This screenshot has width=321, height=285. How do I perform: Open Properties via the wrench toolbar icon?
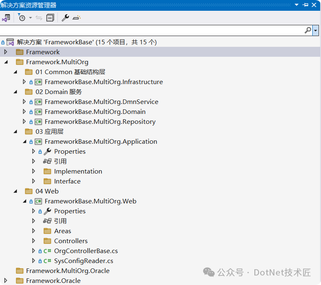click(x=65, y=18)
